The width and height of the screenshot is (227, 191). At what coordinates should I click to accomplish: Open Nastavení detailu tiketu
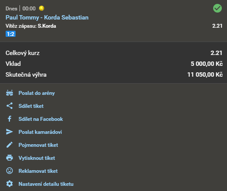click(x=46, y=184)
